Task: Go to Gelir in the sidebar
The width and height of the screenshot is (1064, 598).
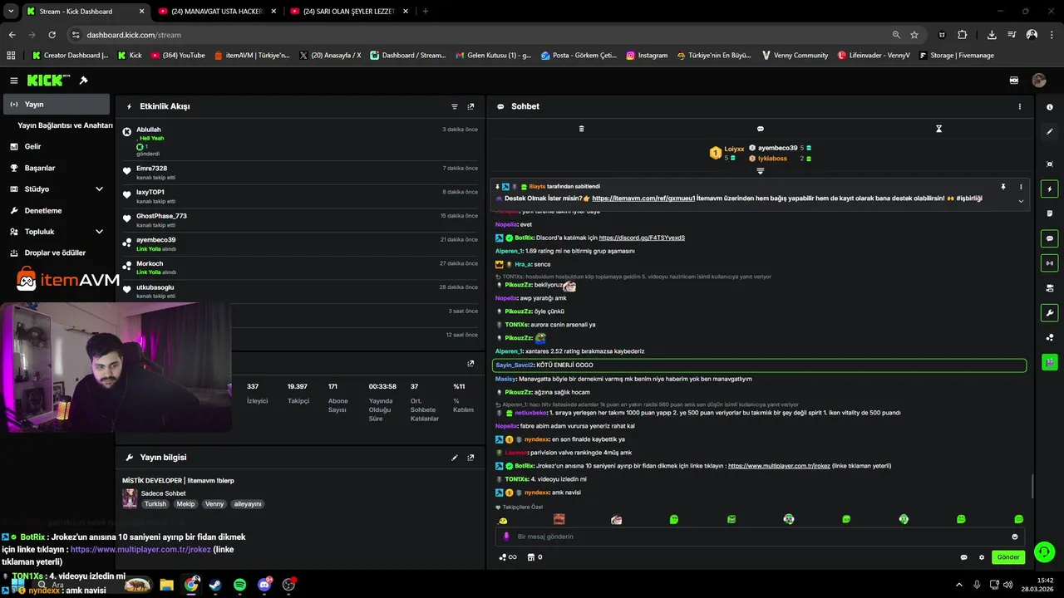Action: click(x=33, y=146)
